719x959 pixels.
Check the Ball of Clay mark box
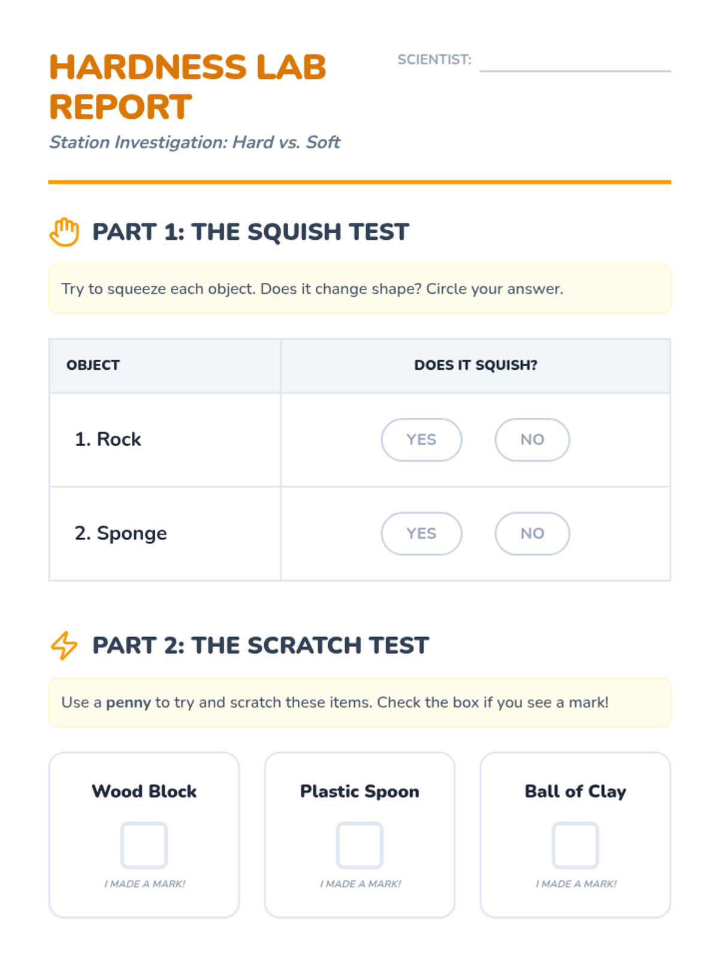pyautogui.click(x=575, y=845)
